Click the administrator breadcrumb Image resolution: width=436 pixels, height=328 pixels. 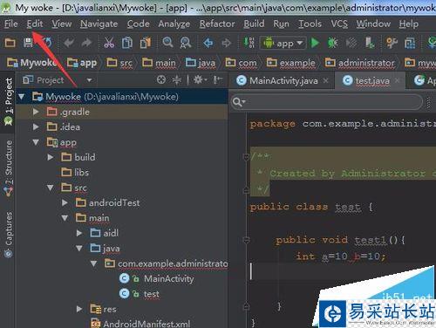[x=360, y=63]
